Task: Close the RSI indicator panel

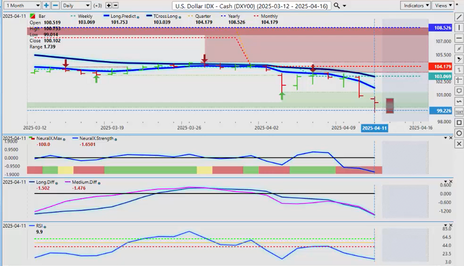Action: pyautogui.click(x=450, y=225)
